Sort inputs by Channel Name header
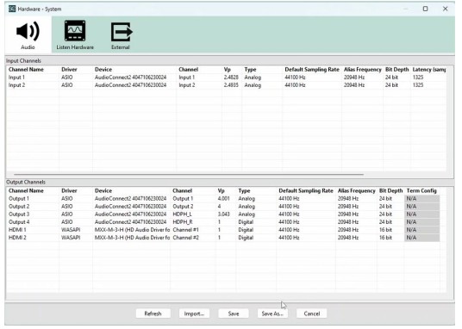The image size is (462, 329). tap(26, 70)
